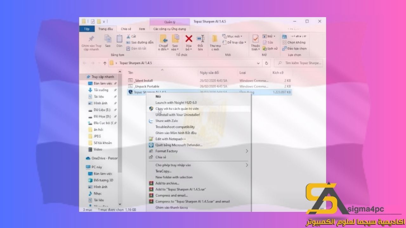The height and width of the screenshot is (228, 406).
Task: Switch to the Chia sẻ ribbon tab
Action: pyautogui.click(x=126, y=29)
